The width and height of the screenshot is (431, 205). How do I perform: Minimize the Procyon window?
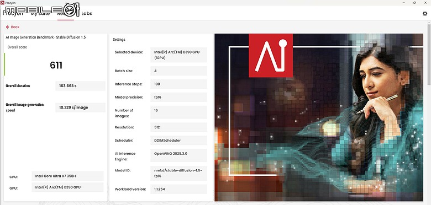point(404,2)
